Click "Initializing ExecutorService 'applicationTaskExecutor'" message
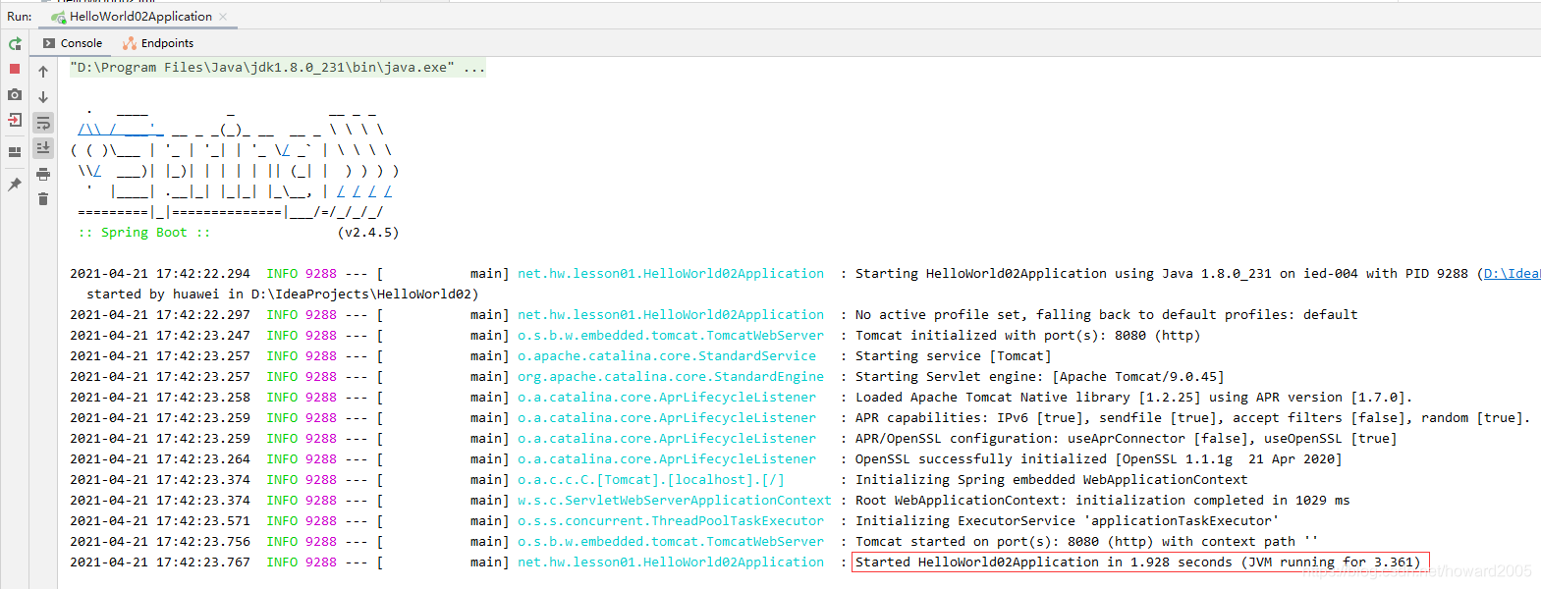This screenshot has height=589, width=1541. tap(1067, 521)
